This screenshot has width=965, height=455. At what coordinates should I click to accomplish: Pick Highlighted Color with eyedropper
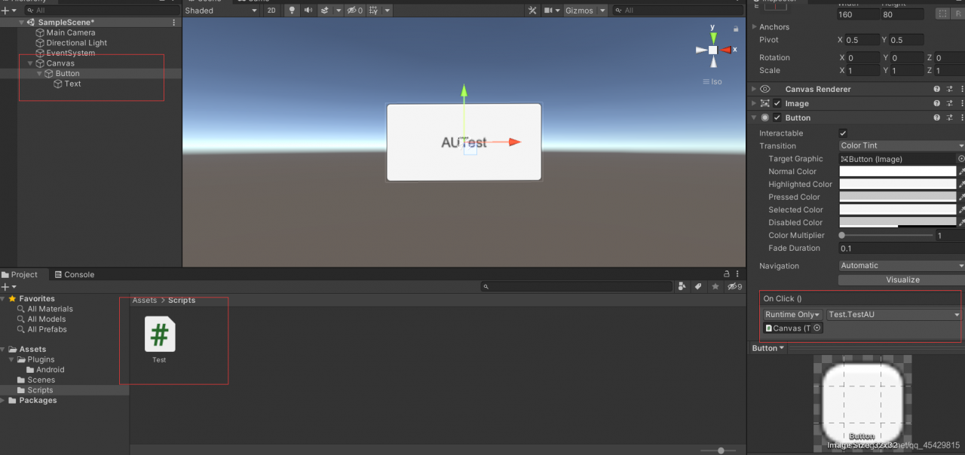(961, 185)
